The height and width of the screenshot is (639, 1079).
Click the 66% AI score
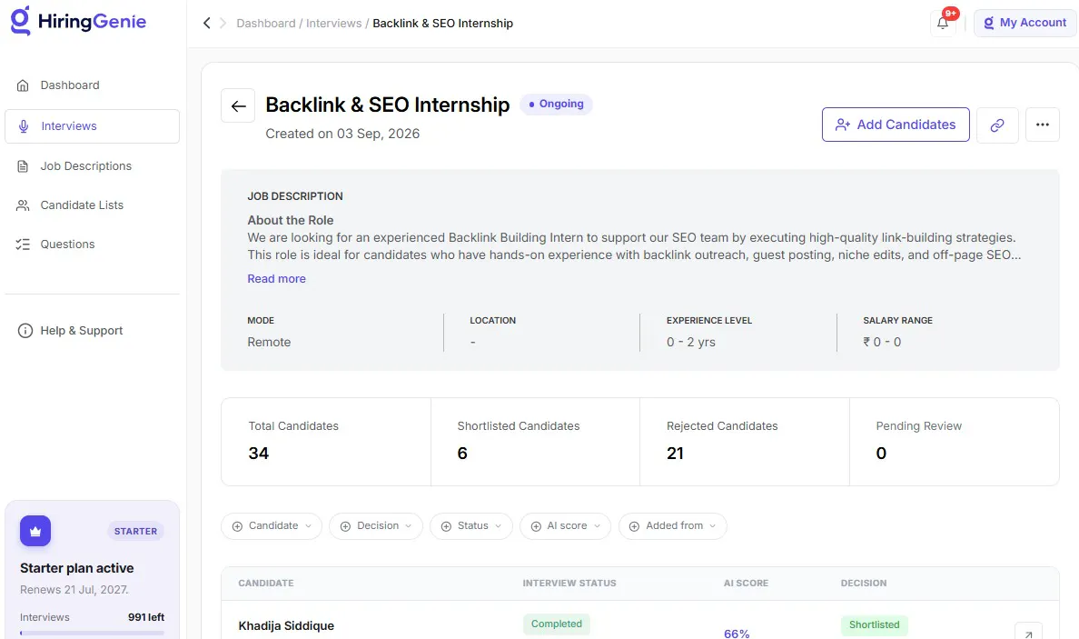point(737,634)
